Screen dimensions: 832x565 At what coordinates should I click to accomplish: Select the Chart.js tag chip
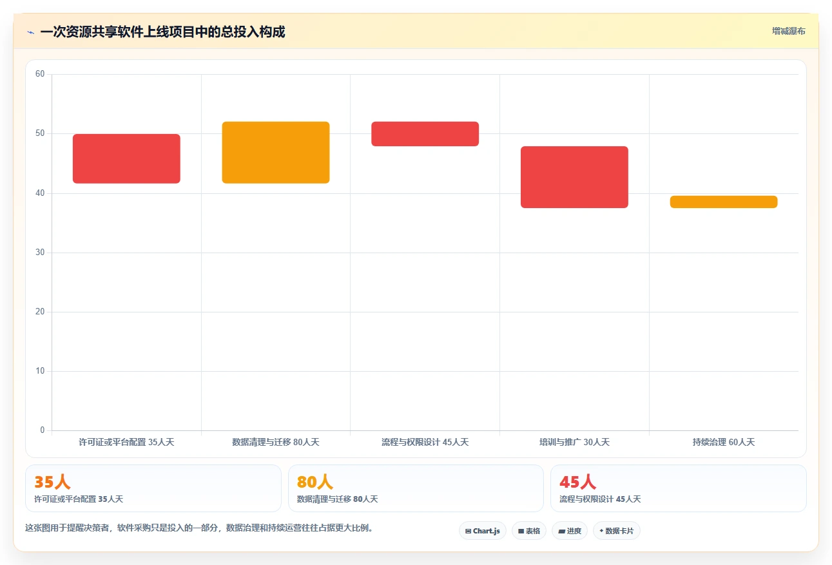(483, 531)
